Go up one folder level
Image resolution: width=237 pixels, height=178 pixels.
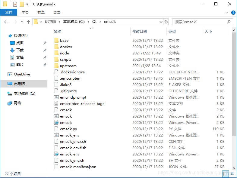(28, 22)
